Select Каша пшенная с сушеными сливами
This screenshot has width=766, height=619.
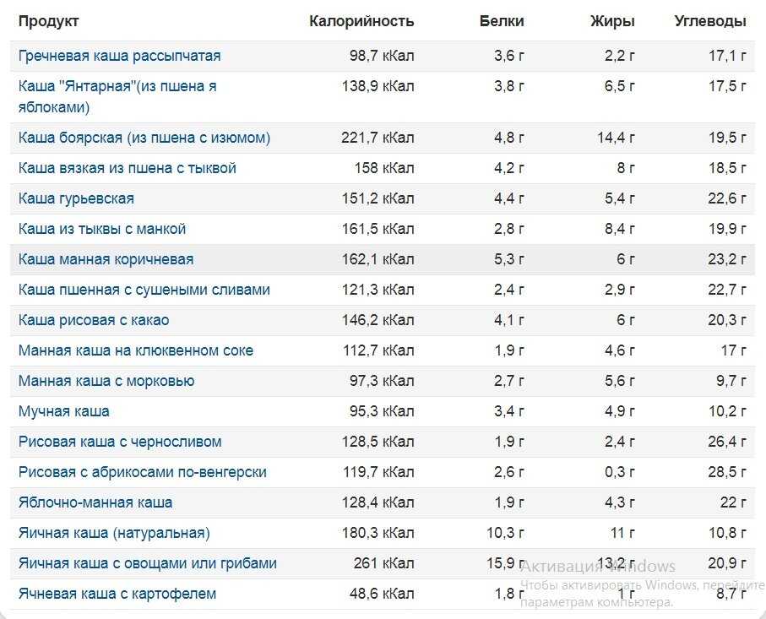point(144,290)
